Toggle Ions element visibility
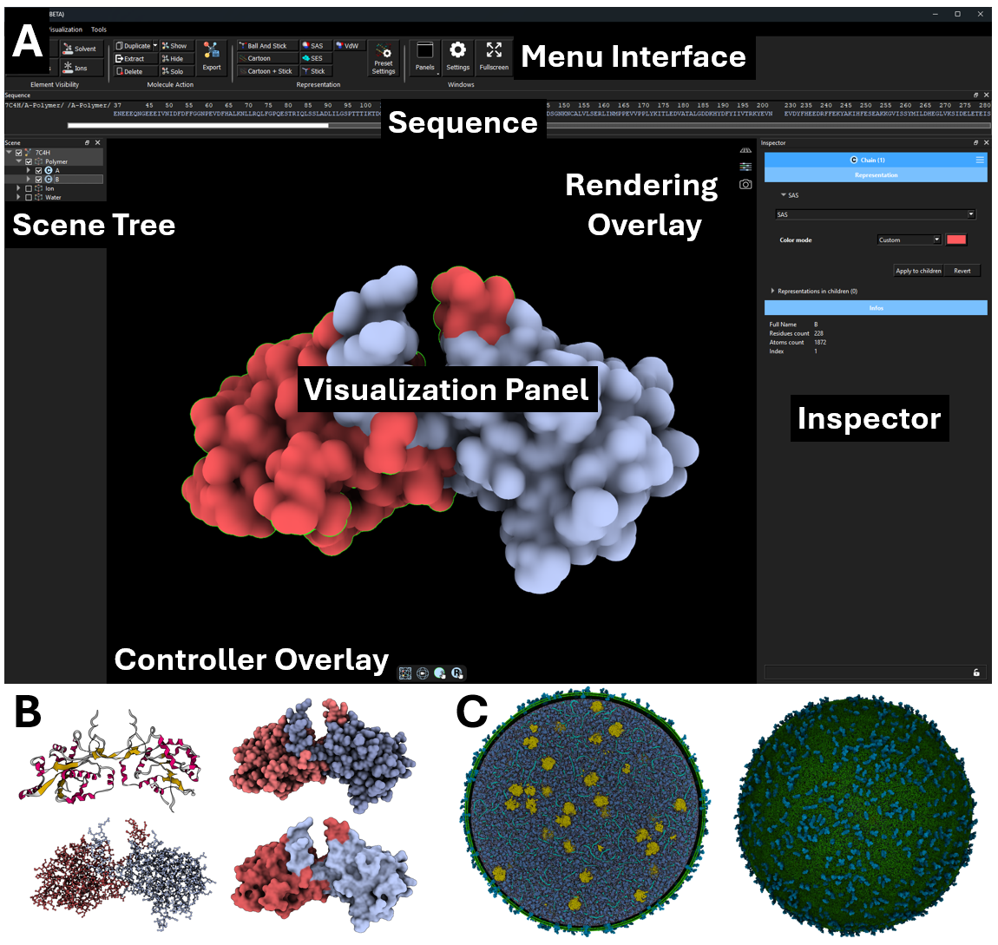 coord(81,68)
